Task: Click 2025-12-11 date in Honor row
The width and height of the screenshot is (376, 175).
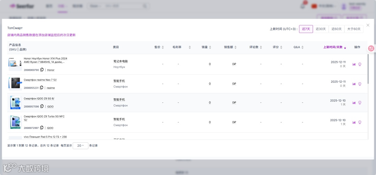Action: [338, 62]
